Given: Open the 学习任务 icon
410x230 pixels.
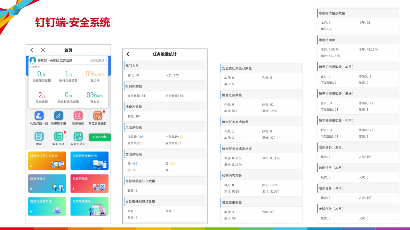Looking at the screenshot, I should coord(59,137).
